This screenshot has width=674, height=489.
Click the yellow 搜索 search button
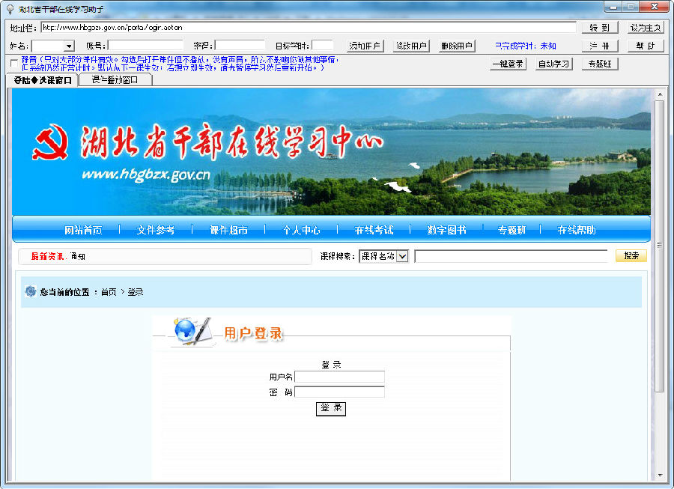[631, 255]
